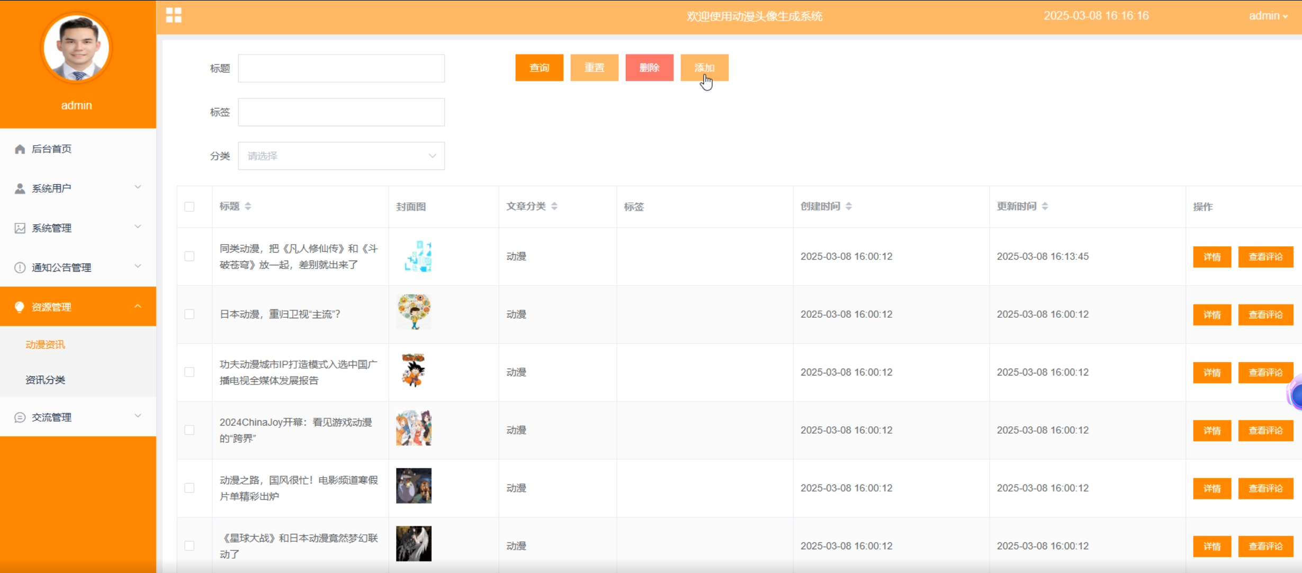Click the grid menu icon in header
The image size is (1302, 573).
pyautogui.click(x=174, y=15)
